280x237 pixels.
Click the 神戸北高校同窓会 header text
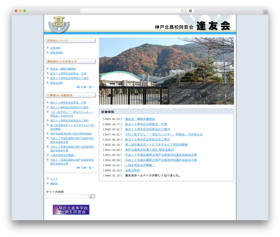pos(174,27)
